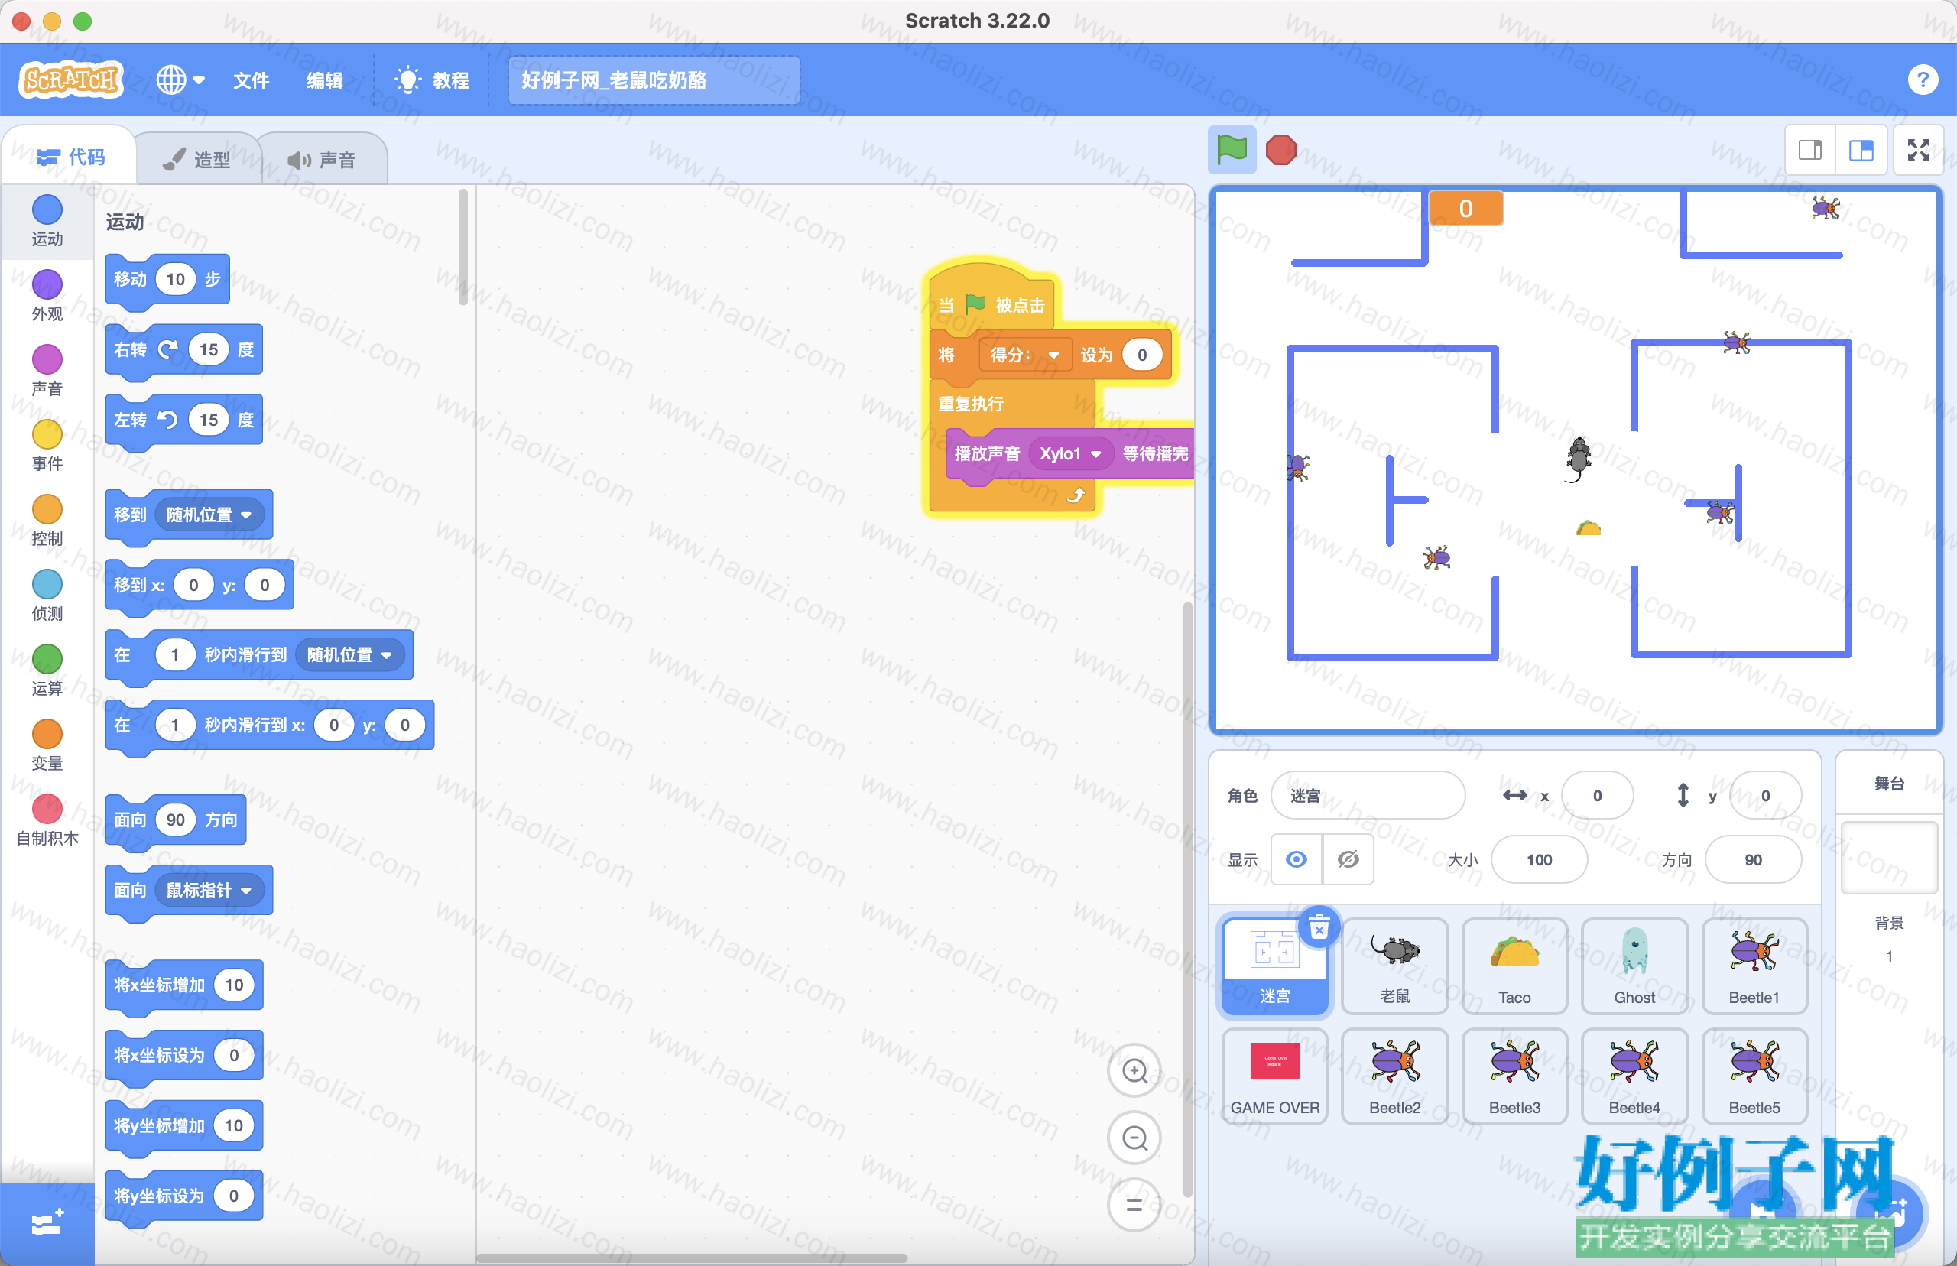Select the 变量 block category

pyautogui.click(x=47, y=745)
